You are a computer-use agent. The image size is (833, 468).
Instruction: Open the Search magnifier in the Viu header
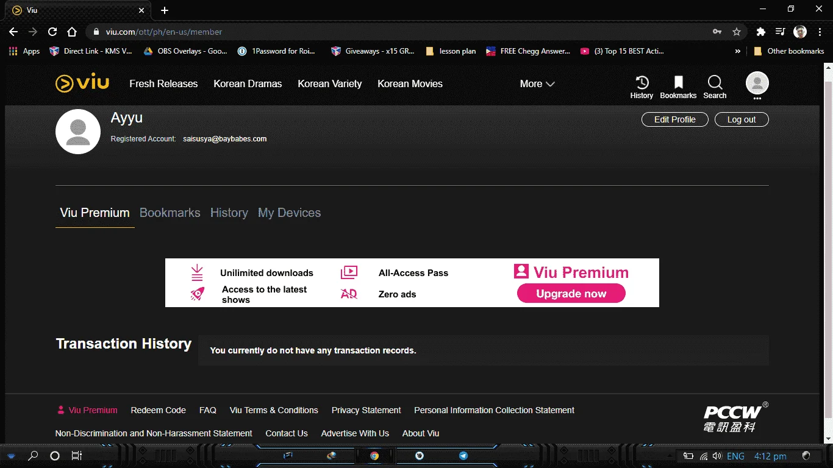pos(715,87)
